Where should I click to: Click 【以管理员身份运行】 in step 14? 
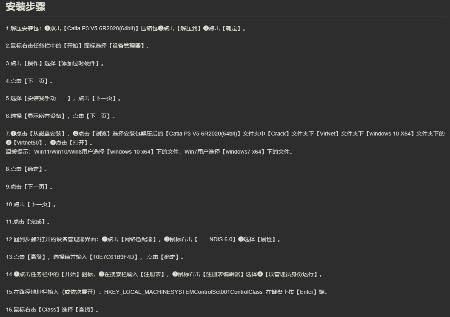[291, 275]
